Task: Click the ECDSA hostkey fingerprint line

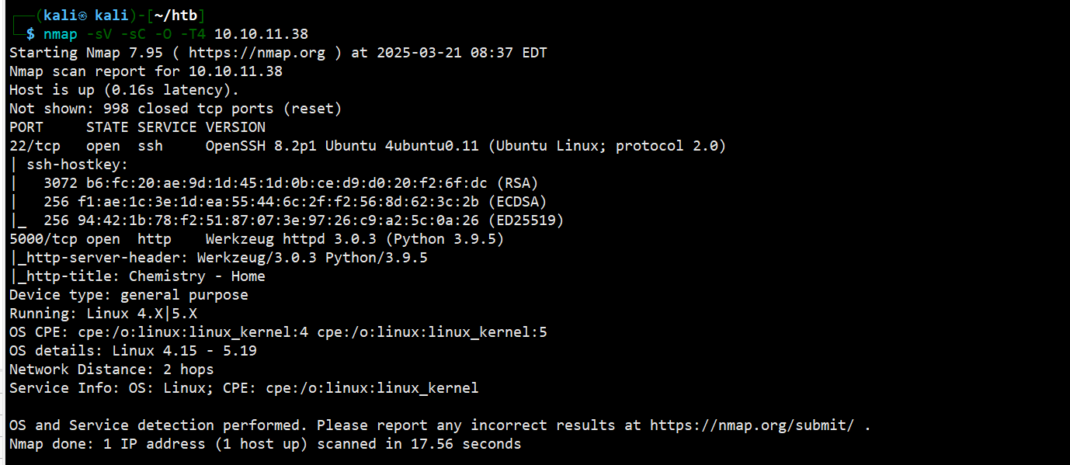Action: click(278, 202)
